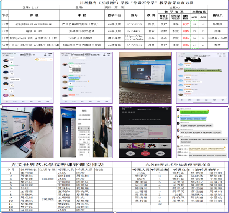Click the "检查人:" cell
Viewport: 229px width, 213px height.
click(175, 7)
